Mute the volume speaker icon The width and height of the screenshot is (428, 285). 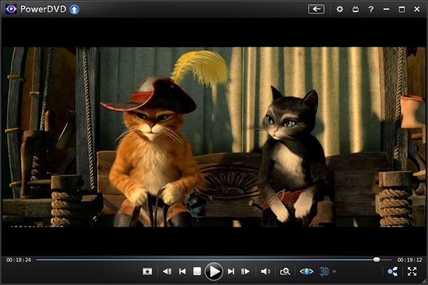(x=265, y=271)
